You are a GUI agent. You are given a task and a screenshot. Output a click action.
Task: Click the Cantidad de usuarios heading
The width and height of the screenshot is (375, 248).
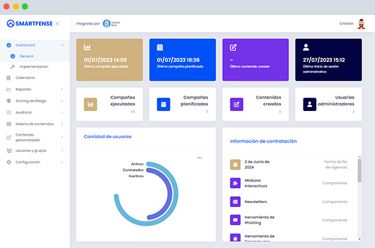click(x=108, y=137)
